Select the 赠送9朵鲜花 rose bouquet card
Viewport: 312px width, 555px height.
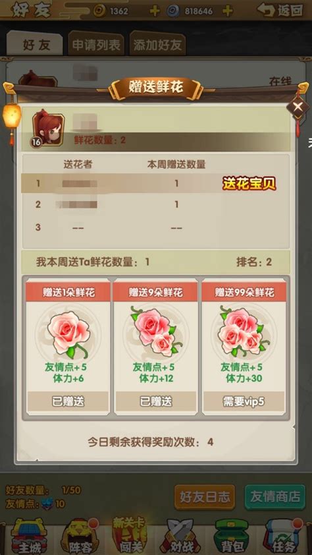pyautogui.click(x=155, y=347)
